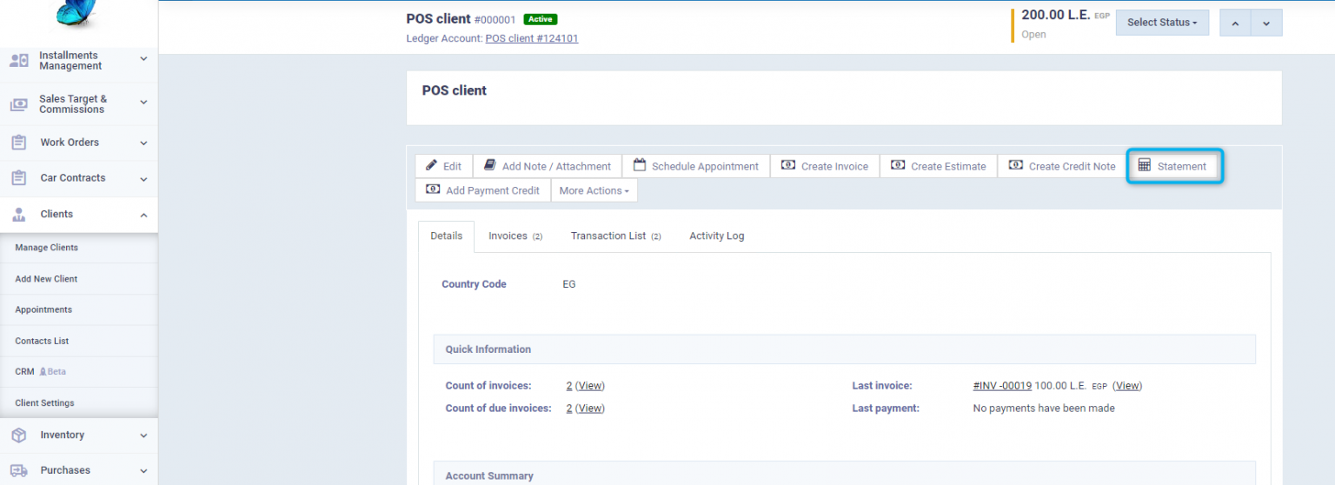Open the Select Status dropdown

pos(1162,23)
